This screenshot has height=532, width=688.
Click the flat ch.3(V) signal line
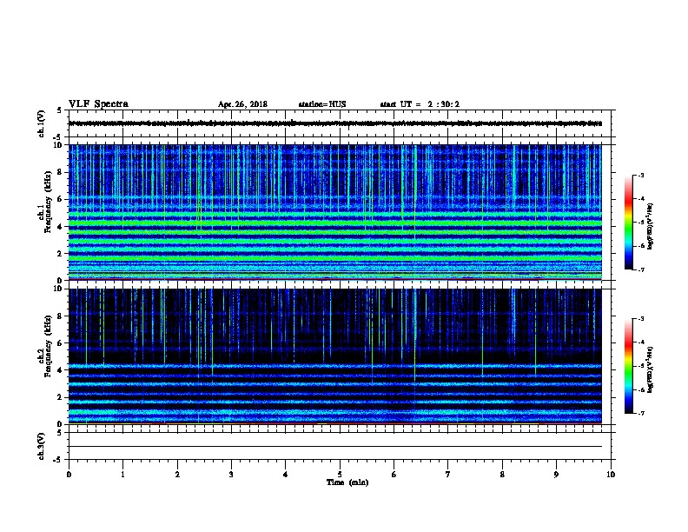tap(335, 447)
